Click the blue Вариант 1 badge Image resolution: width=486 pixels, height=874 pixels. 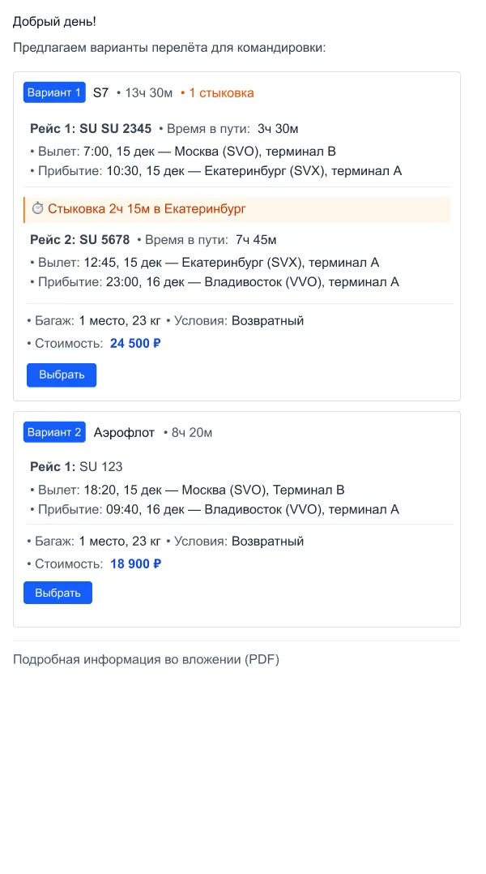click(x=53, y=92)
